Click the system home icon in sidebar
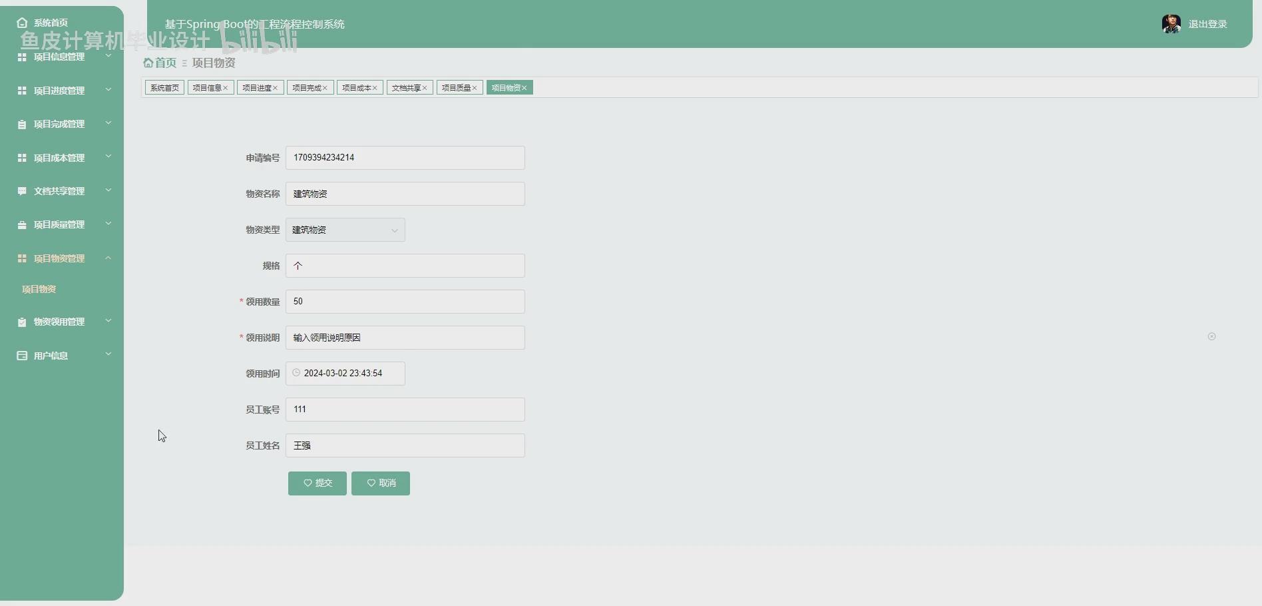Image resolution: width=1262 pixels, height=606 pixels. tap(22, 23)
